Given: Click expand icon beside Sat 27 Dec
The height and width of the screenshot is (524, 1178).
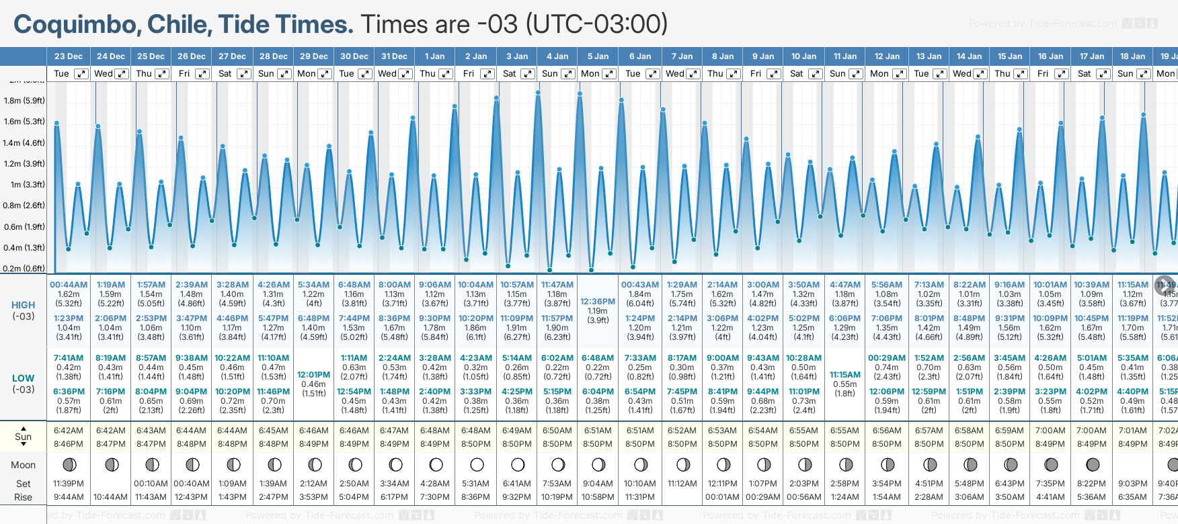Looking at the screenshot, I should [x=244, y=74].
